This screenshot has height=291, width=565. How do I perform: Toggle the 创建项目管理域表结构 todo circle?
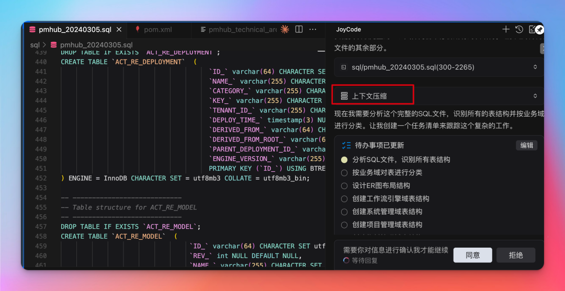coord(344,225)
